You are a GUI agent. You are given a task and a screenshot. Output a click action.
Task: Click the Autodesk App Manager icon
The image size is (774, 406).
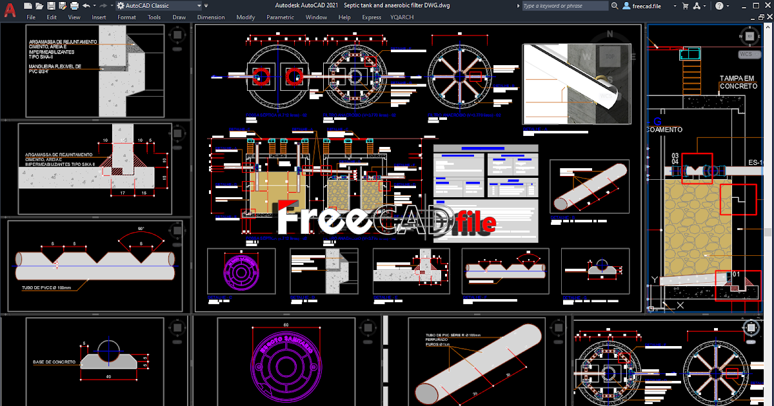698,6
